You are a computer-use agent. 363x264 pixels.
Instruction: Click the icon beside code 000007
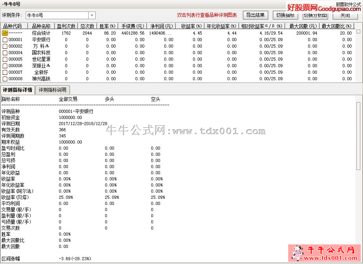click(5, 72)
